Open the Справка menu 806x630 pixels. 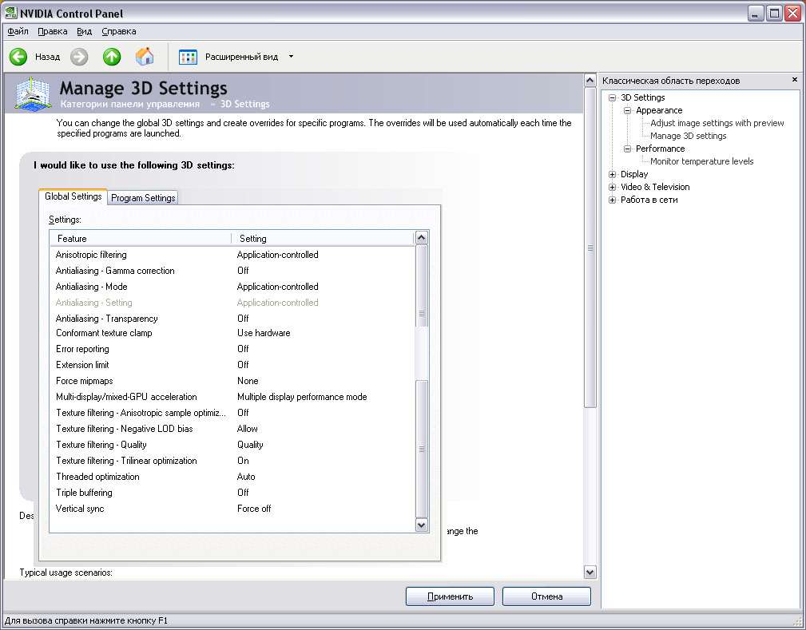119,31
